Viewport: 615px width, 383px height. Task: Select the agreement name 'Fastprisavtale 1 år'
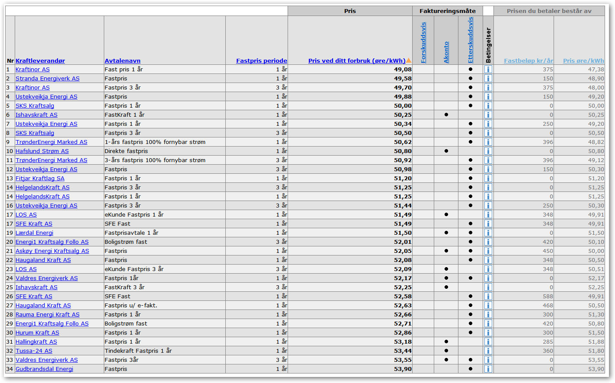tap(131, 233)
